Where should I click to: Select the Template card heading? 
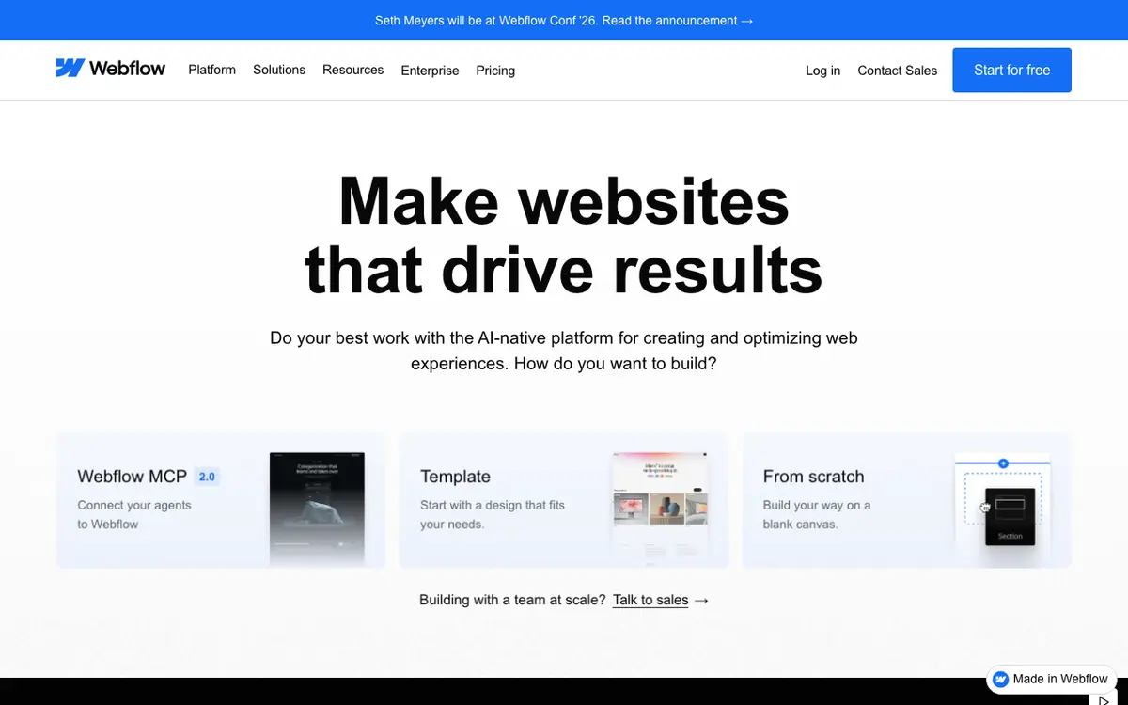tap(455, 477)
